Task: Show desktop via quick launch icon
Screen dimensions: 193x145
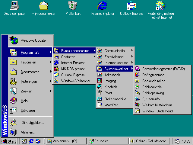Action: click(24, 141)
